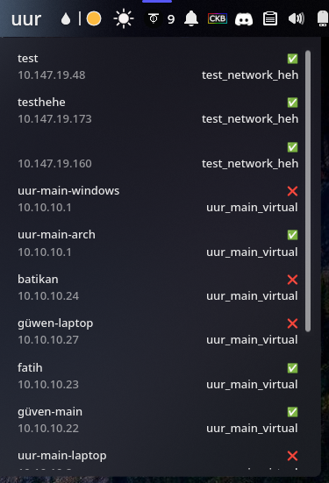The height and width of the screenshot is (483, 329).
Task: Open the clipboard manager icon
Action: click(270, 18)
